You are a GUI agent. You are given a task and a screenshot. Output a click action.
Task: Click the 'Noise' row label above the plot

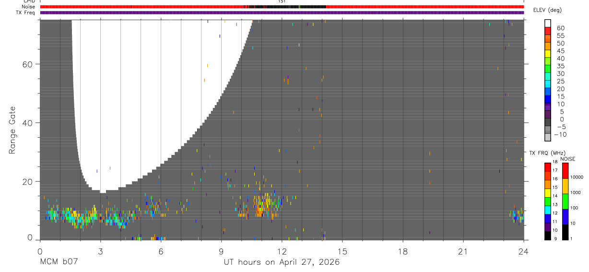[x=29, y=7]
